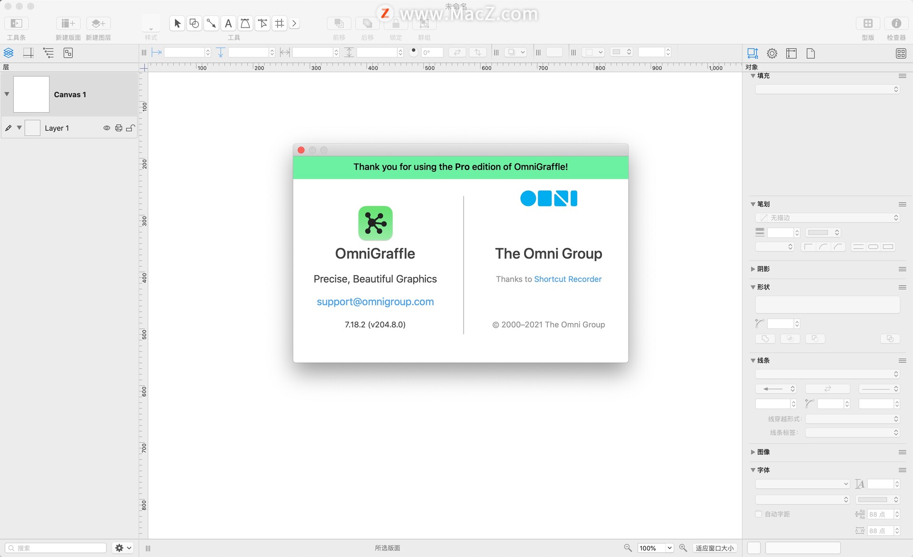The width and height of the screenshot is (913, 557).
Task: Enable the 自动字距 checkbox
Action: [758, 514]
